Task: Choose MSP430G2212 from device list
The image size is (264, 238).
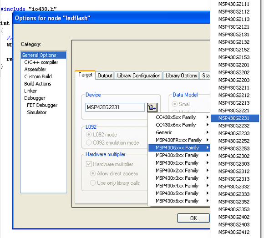Action: coord(235,95)
